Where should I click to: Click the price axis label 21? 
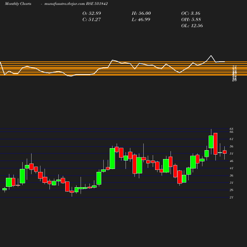point(231,197)
